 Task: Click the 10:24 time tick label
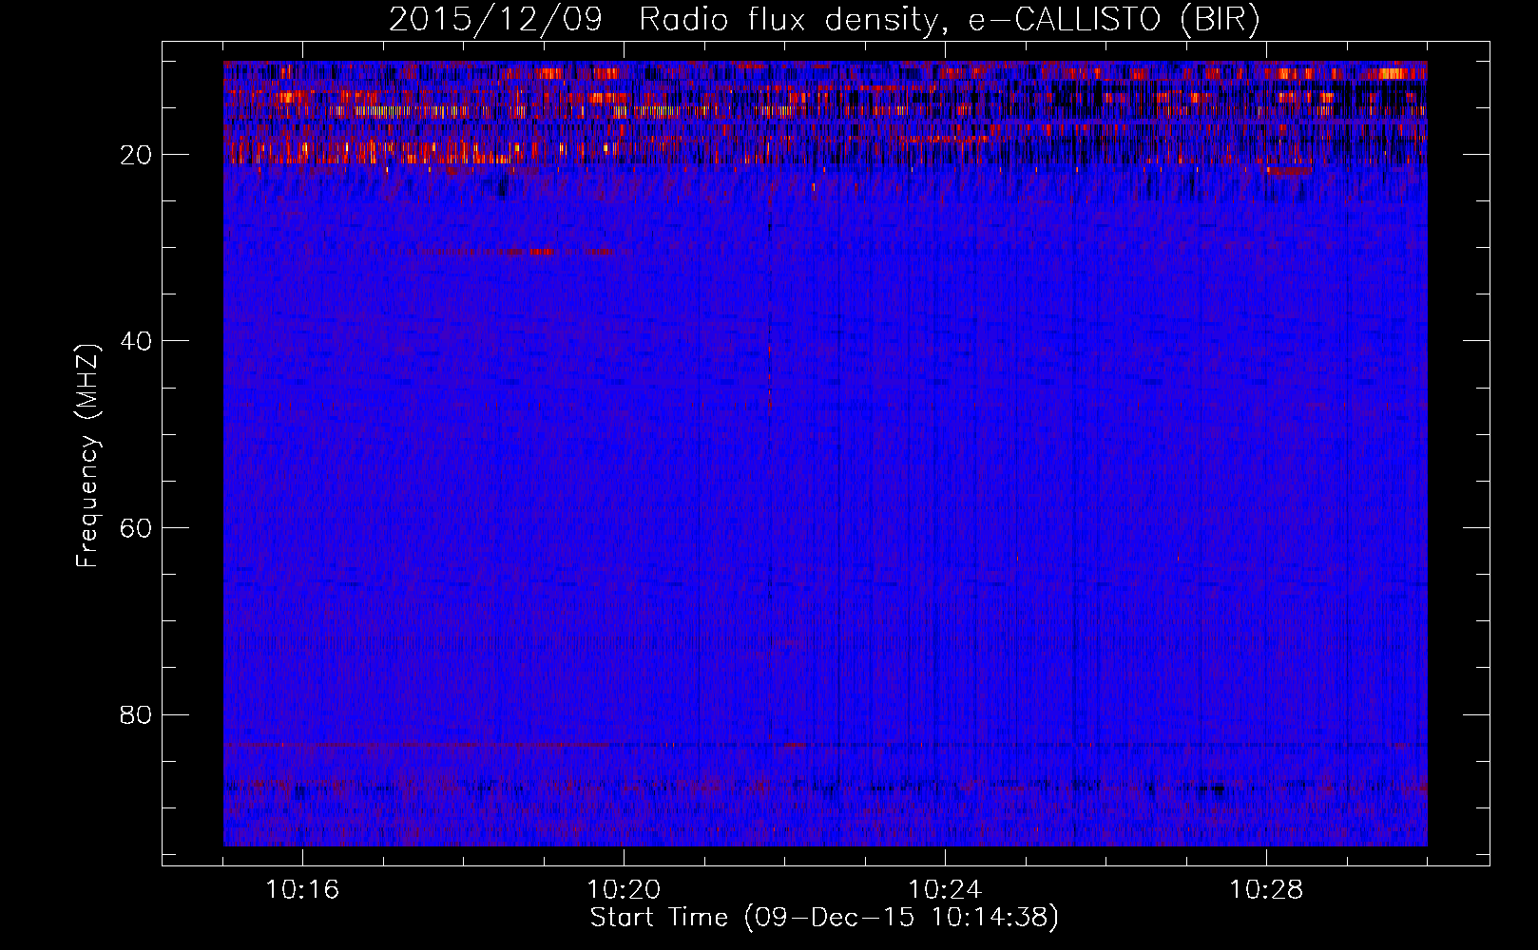(945, 890)
